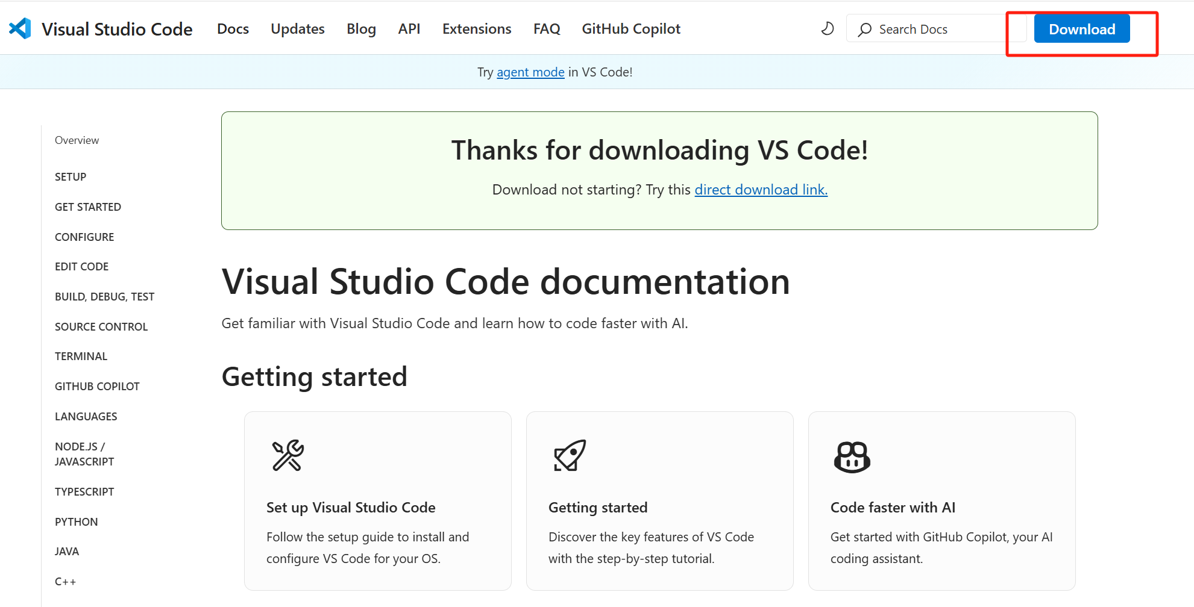Viewport: 1194px width, 607px height.
Task: Open GitHub Copilot in top navigation
Action: [631, 29]
